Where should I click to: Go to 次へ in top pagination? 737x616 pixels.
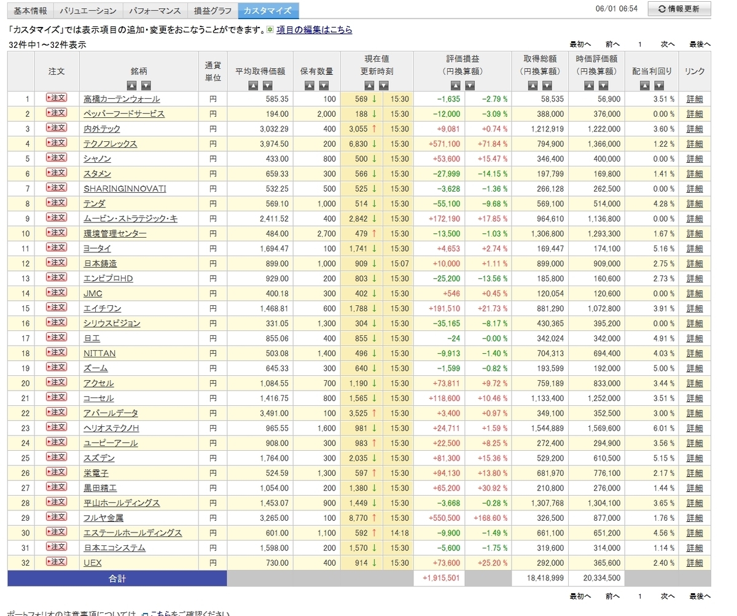click(x=668, y=44)
